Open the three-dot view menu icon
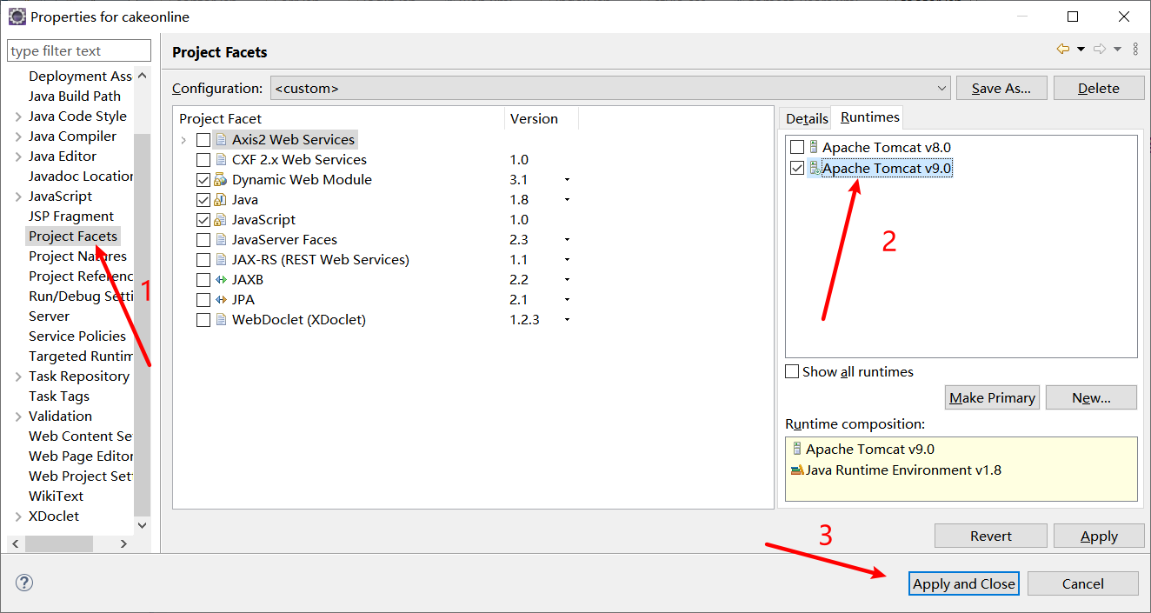This screenshot has height=613, width=1151. 1136,49
